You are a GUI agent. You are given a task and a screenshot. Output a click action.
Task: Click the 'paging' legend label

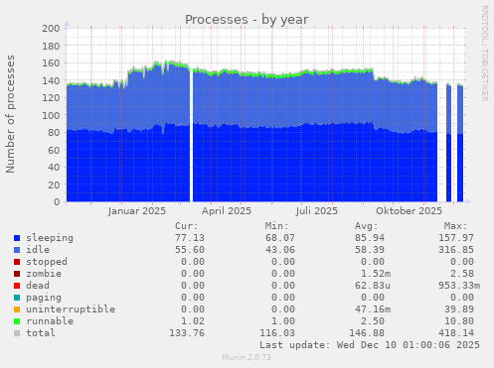44,298
